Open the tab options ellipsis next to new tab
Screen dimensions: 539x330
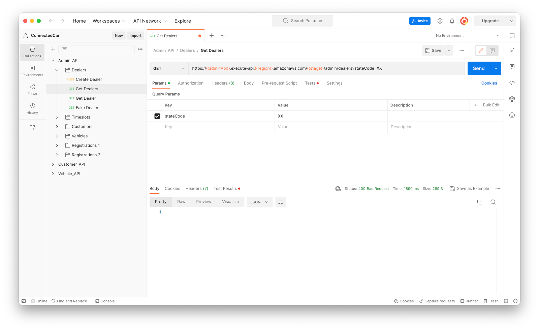pos(224,36)
